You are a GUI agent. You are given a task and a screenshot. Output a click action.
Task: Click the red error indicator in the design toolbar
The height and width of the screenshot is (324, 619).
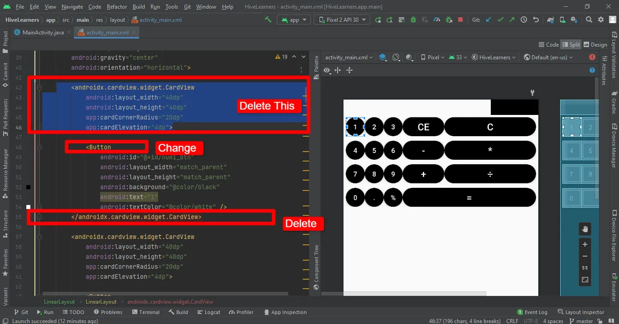pos(592,57)
